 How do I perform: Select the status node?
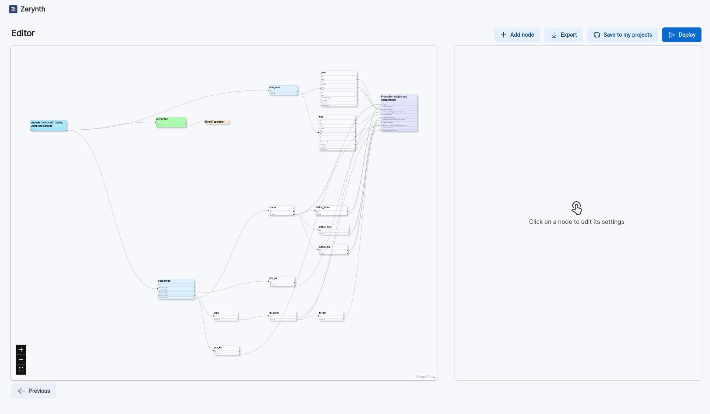click(281, 211)
